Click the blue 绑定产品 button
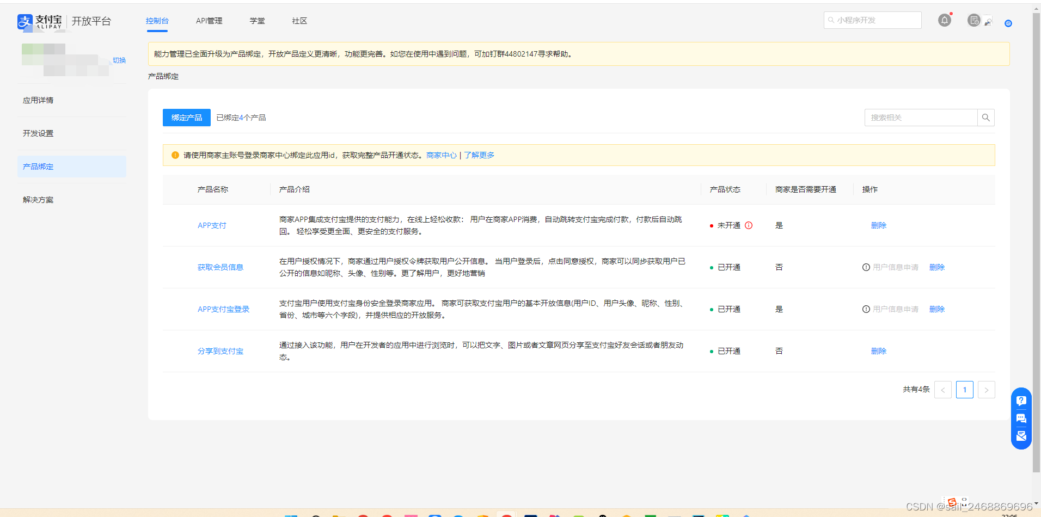1041x517 pixels. click(x=187, y=118)
